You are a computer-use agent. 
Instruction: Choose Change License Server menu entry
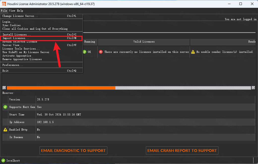(x=20, y=16)
